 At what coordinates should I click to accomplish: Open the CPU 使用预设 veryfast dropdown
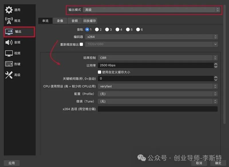pos(157,86)
